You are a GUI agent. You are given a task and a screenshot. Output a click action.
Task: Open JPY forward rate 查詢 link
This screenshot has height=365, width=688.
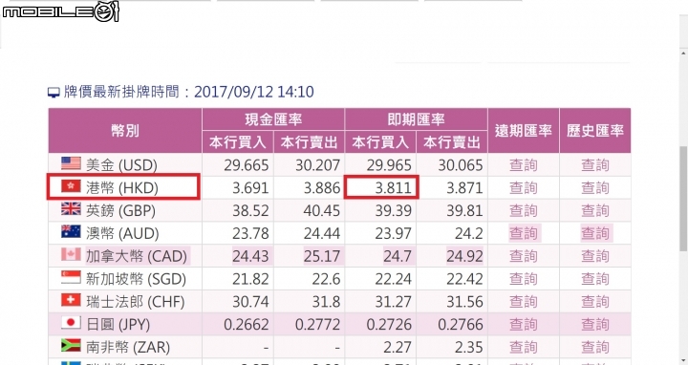523,325
